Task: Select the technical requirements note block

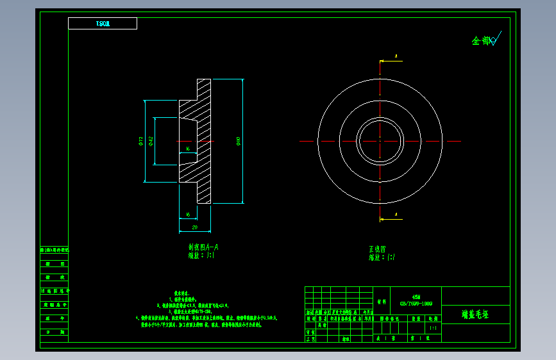Action: click(206, 309)
